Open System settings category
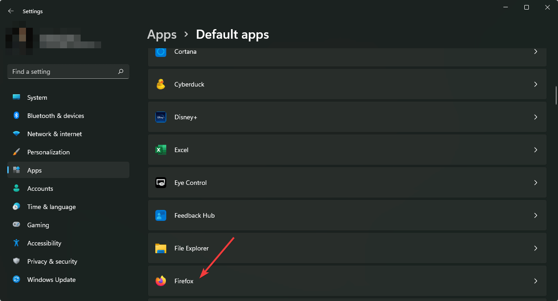This screenshot has height=301, width=558. (x=68, y=97)
